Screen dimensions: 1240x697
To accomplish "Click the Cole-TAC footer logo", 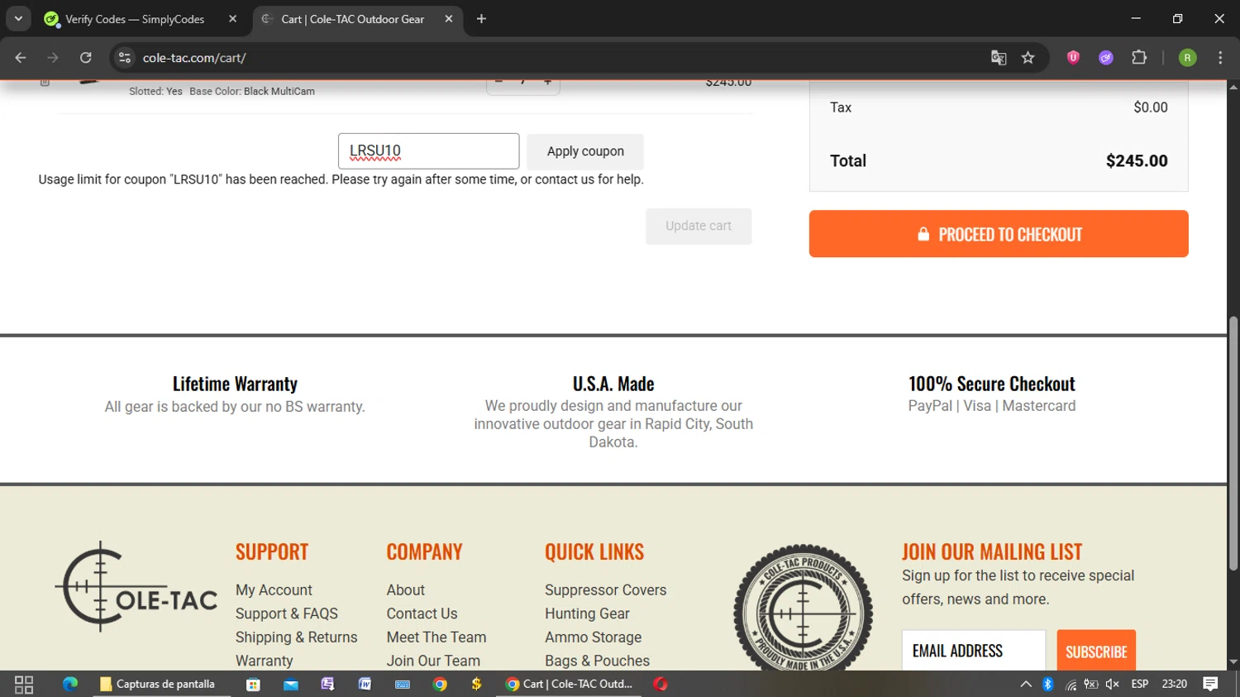I will pyautogui.click(x=136, y=587).
